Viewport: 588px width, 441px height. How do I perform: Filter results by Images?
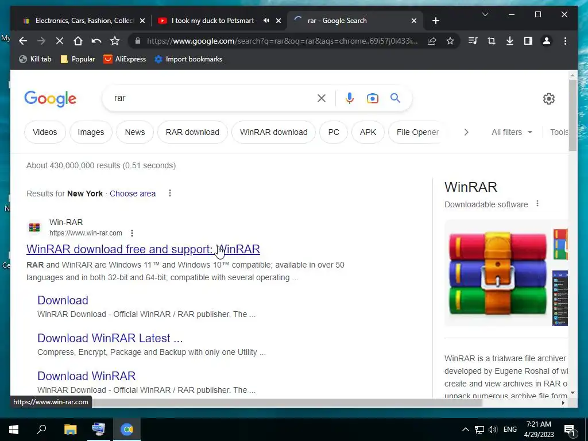pyautogui.click(x=91, y=132)
